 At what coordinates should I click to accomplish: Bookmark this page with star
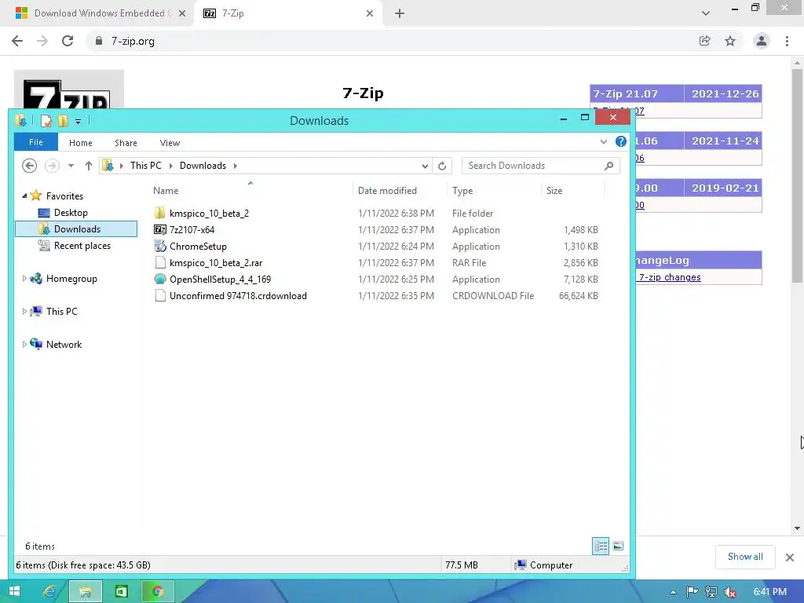pos(730,41)
